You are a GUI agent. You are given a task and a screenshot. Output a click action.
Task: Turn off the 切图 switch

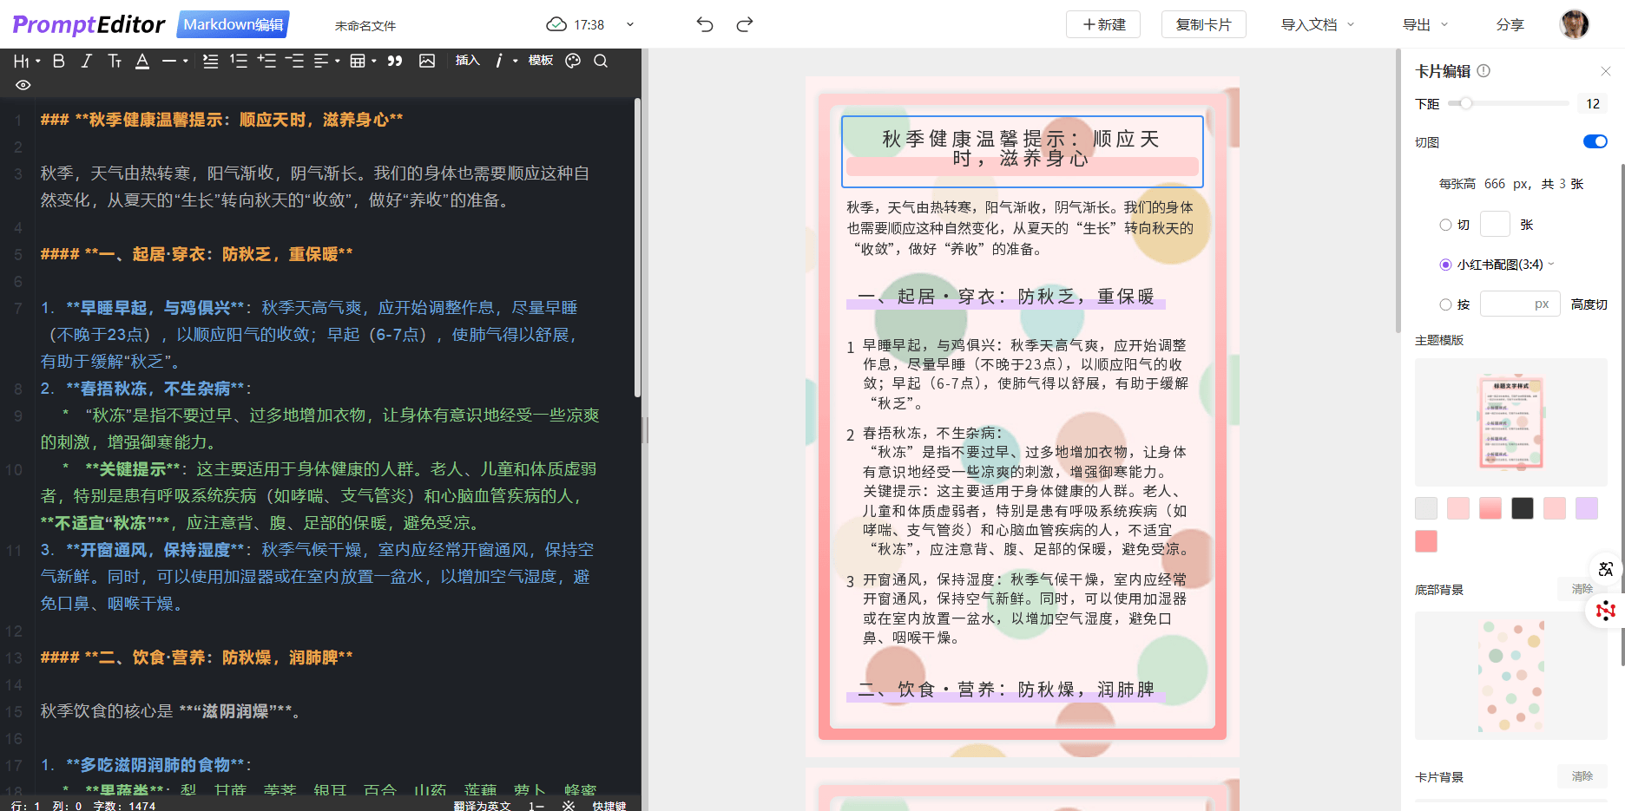[1595, 141]
